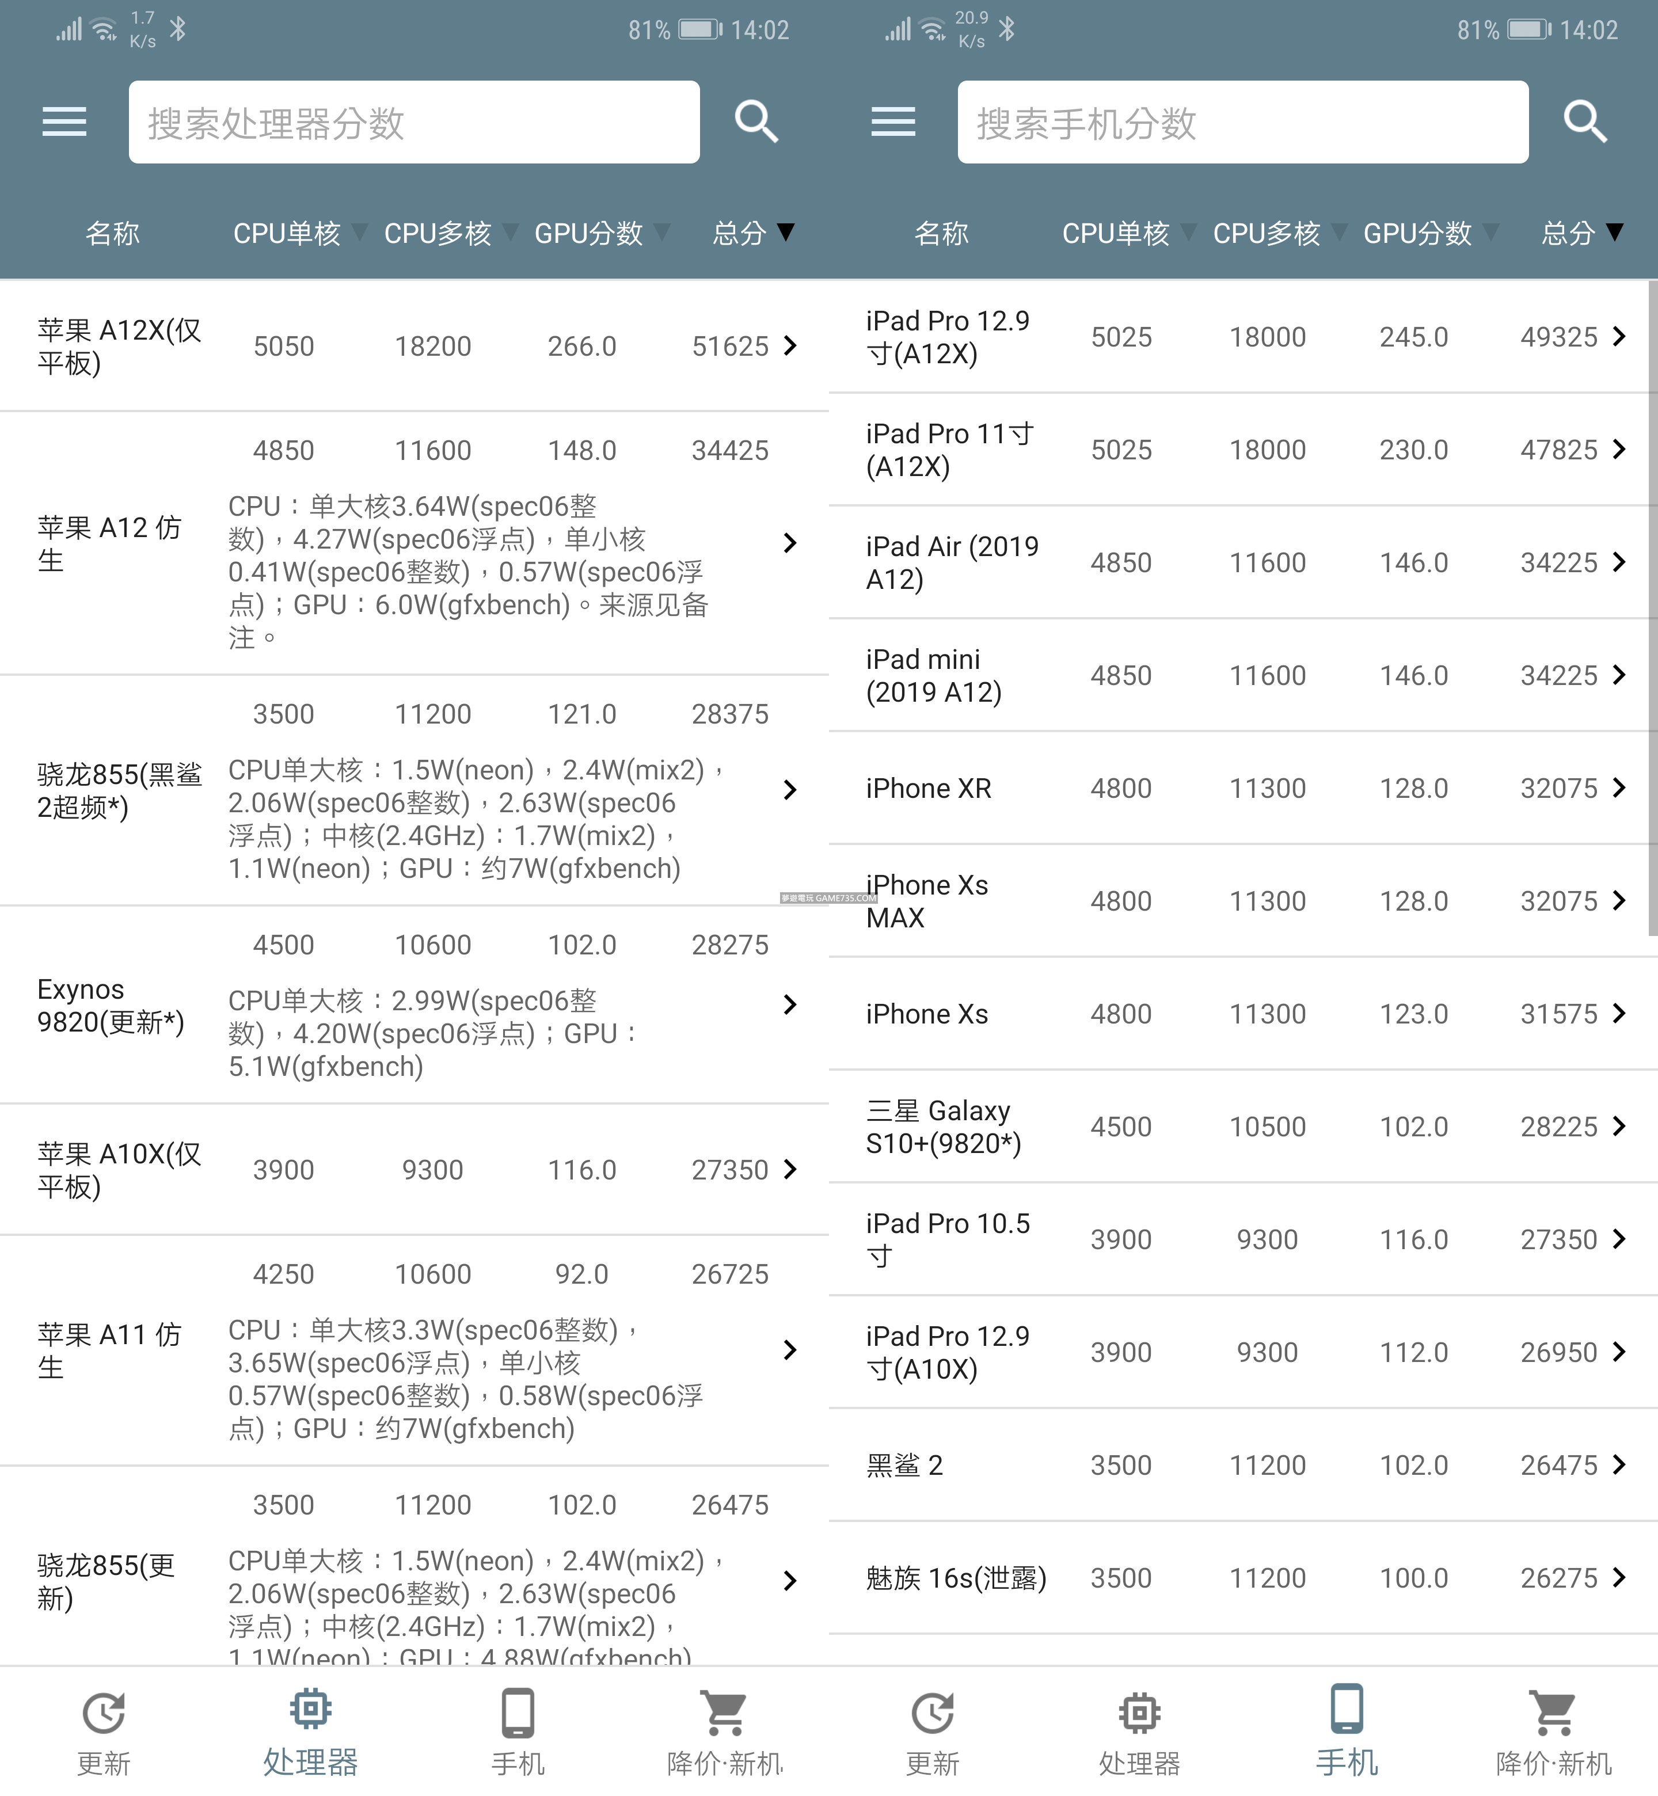The width and height of the screenshot is (1658, 1796).
Task: Open hamburger menu on phone screen
Action: click(893, 122)
